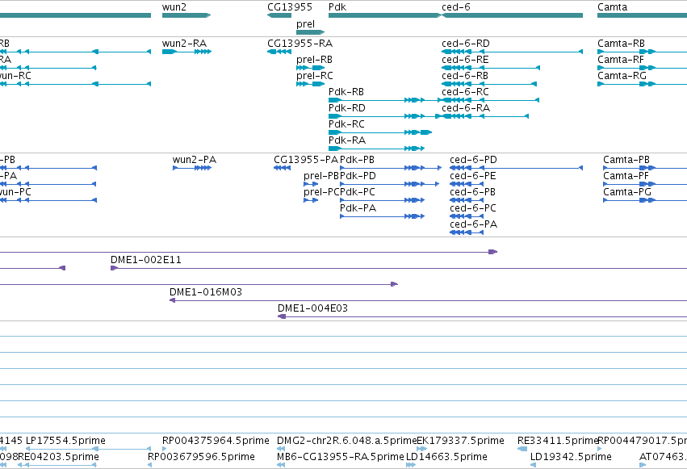
Task: Select the Camta-RG transcript
Action: click(643, 84)
